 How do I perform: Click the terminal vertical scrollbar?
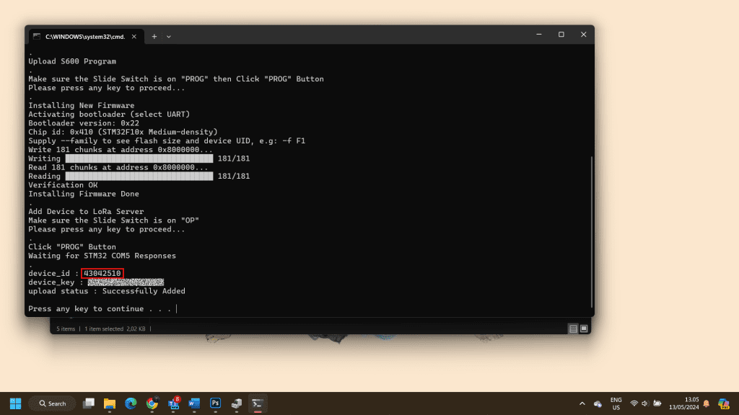tap(592, 231)
